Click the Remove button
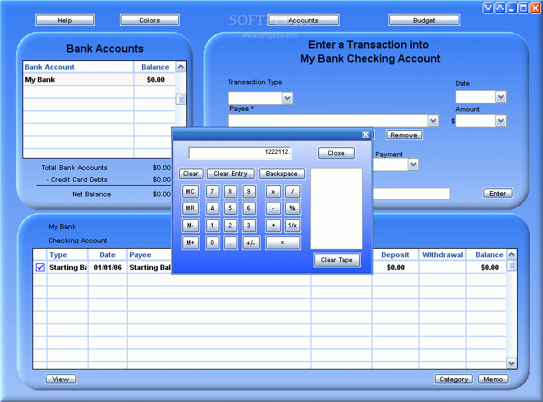The image size is (543, 402). 404,135
